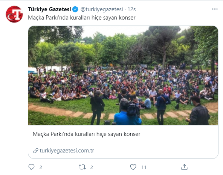Open the three-dot more options menu
The image size is (223, 175).
(215, 9)
